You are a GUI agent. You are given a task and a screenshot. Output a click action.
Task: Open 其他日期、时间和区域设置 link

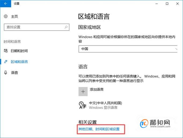(x=99, y=129)
